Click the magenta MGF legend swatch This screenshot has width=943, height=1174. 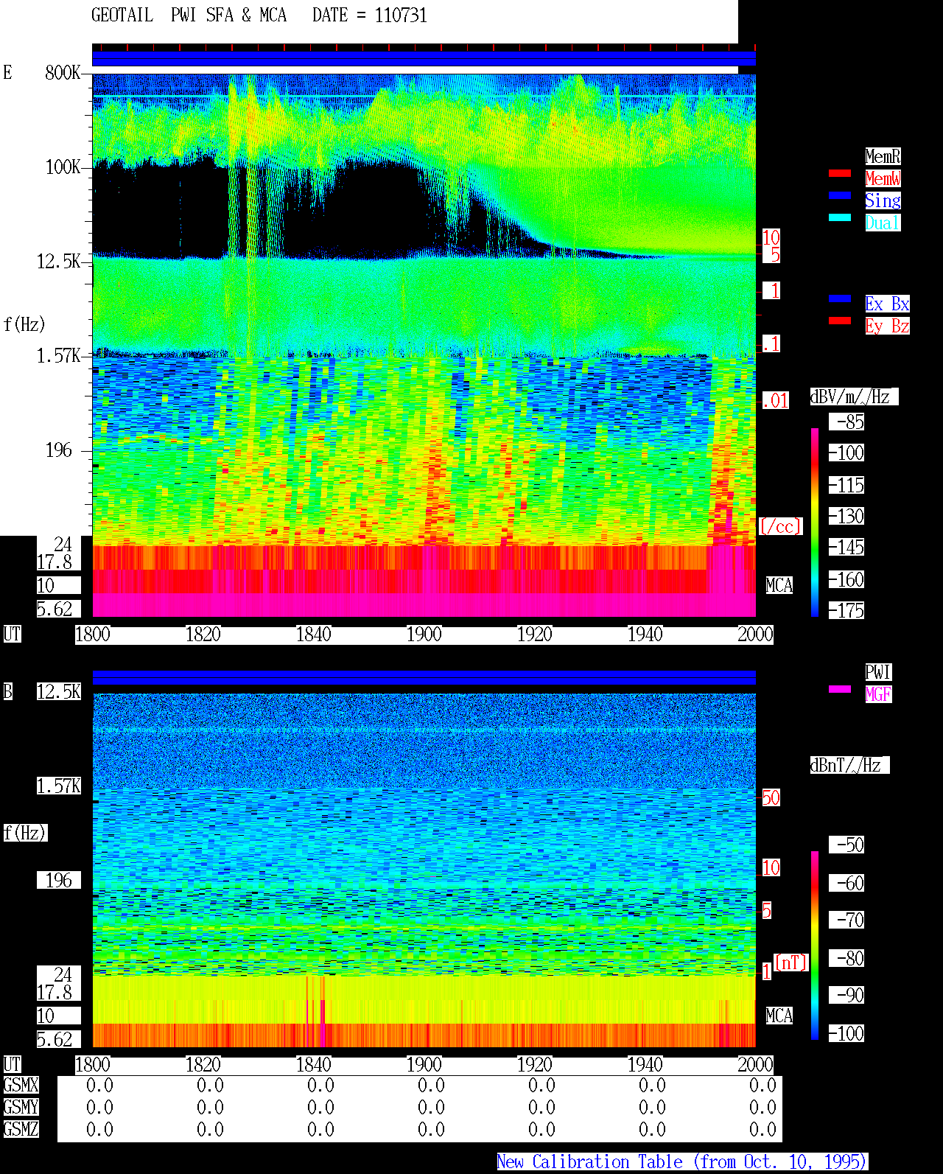[x=840, y=689]
